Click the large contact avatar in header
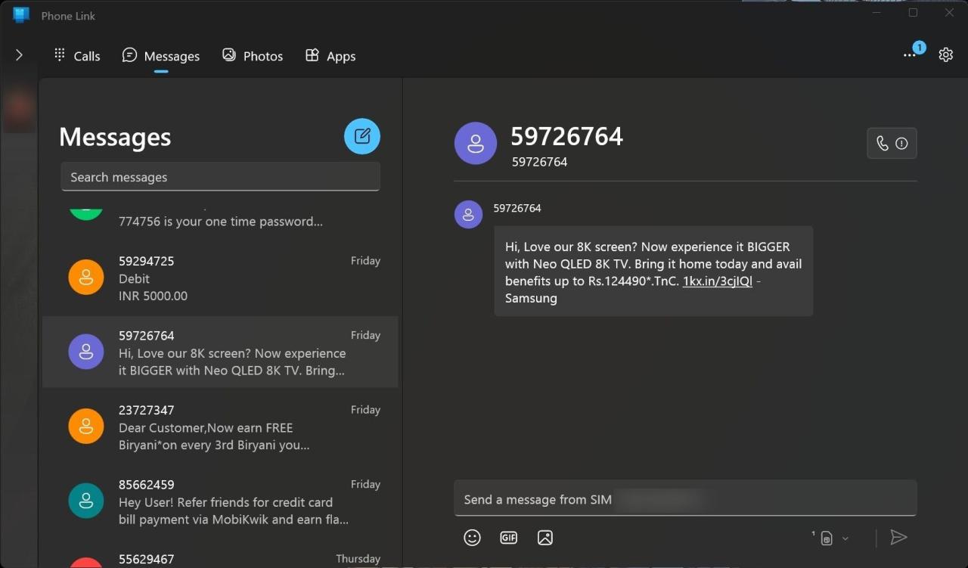968x568 pixels. pos(476,143)
